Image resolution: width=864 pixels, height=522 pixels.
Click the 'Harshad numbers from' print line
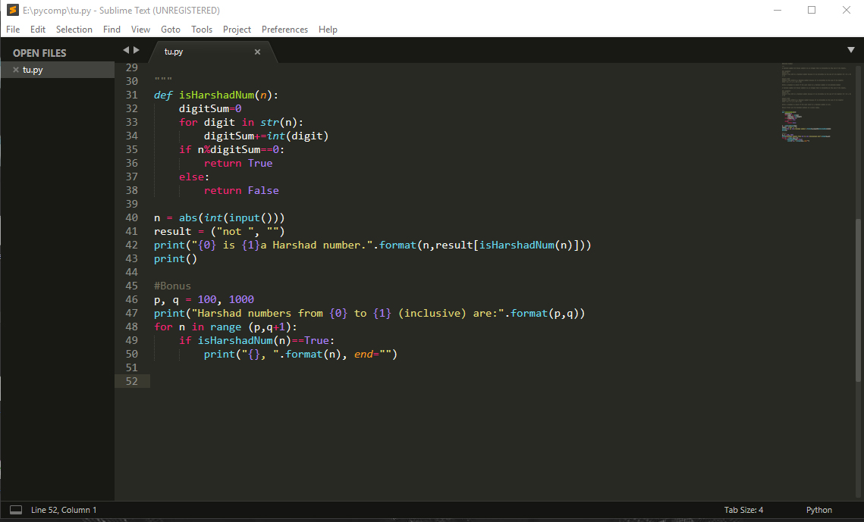369,313
